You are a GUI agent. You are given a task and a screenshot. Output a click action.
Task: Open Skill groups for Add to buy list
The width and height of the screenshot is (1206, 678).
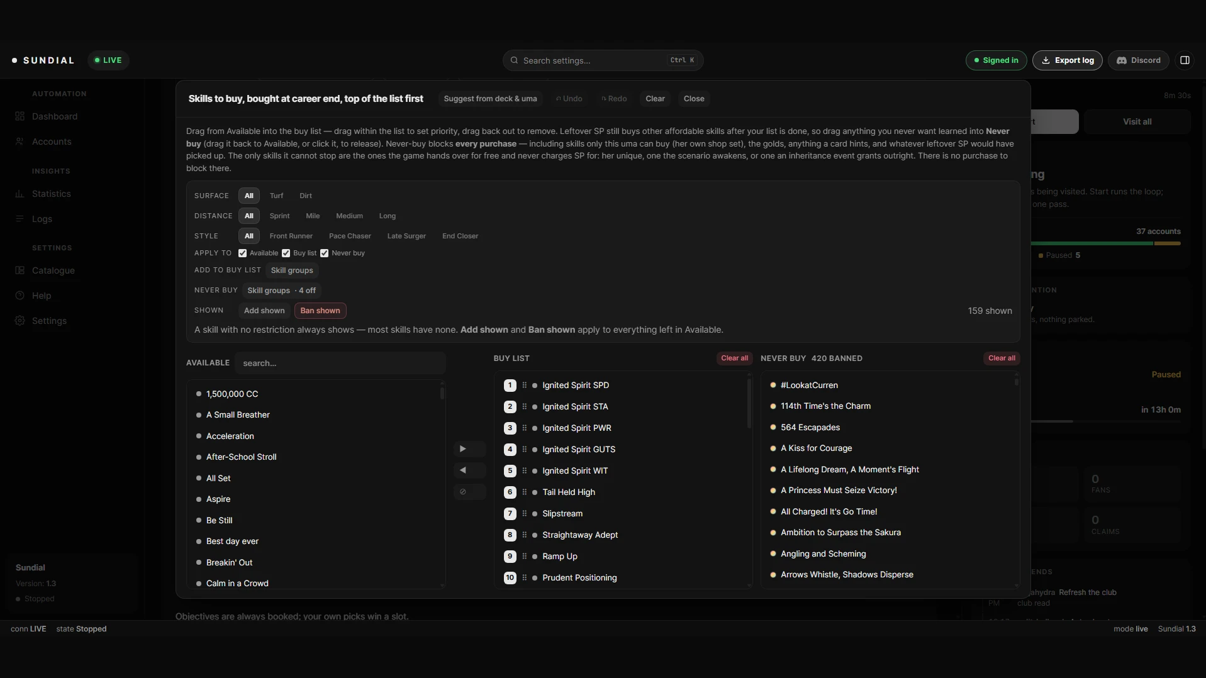[x=292, y=270]
